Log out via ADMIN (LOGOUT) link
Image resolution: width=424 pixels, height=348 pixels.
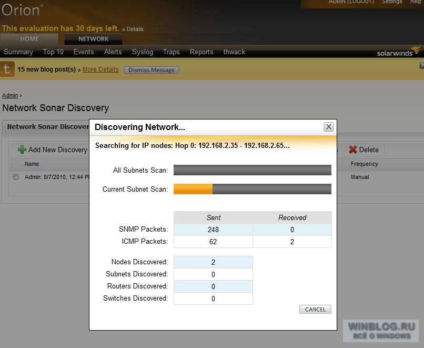click(x=351, y=2)
